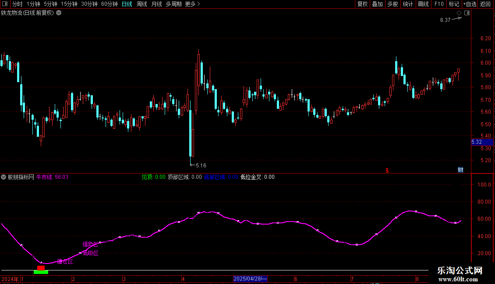Click the red signal block below indicator
This screenshot has width=495, height=284.
tap(41, 268)
